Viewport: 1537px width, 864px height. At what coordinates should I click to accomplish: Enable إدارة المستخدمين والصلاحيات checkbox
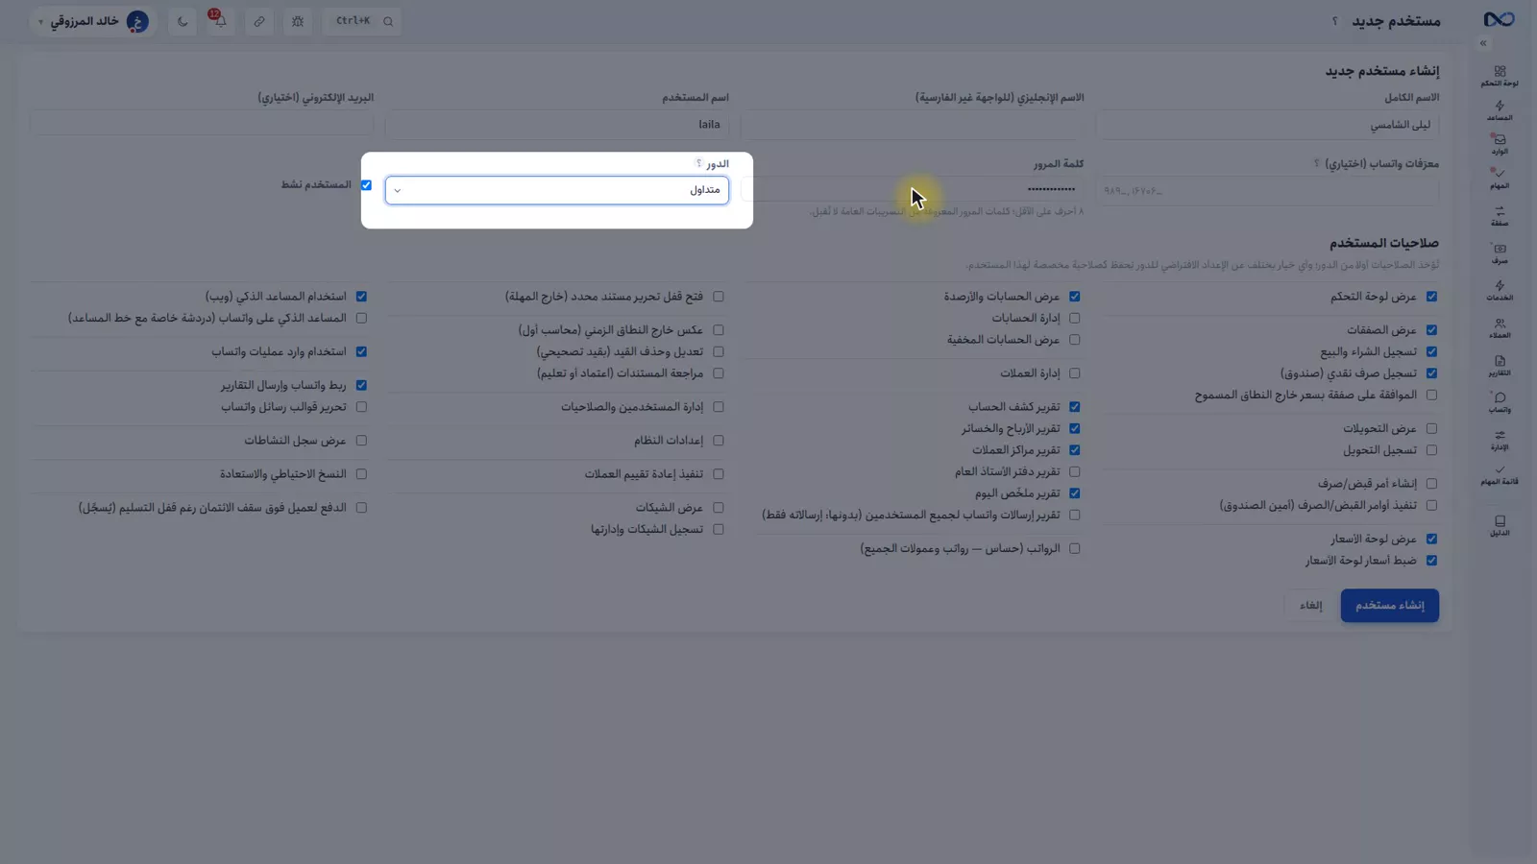718,407
